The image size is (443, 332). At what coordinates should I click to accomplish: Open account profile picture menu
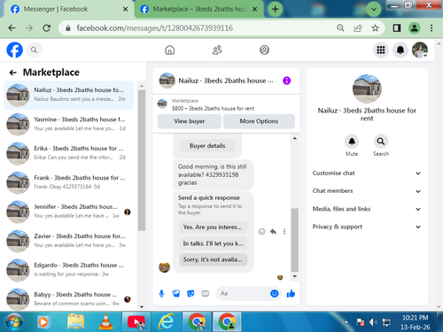[420, 50]
